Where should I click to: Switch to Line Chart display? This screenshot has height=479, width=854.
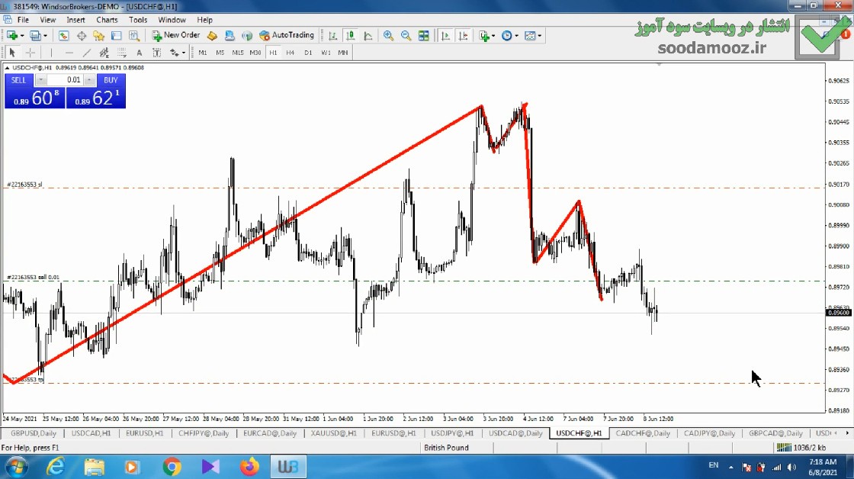tap(368, 35)
